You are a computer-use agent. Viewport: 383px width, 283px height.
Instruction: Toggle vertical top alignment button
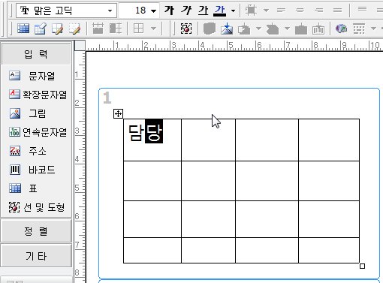click(x=362, y=10)
